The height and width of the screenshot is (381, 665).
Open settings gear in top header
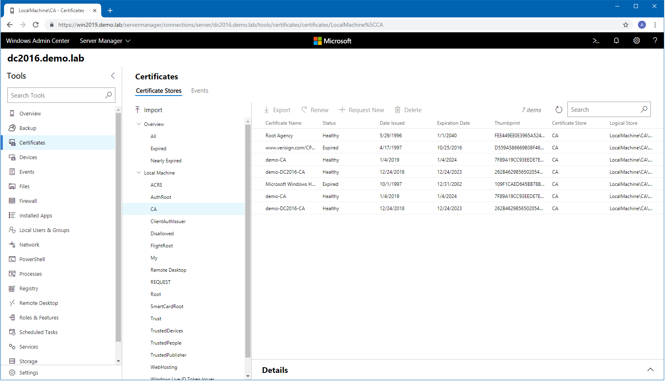(636, 41)
